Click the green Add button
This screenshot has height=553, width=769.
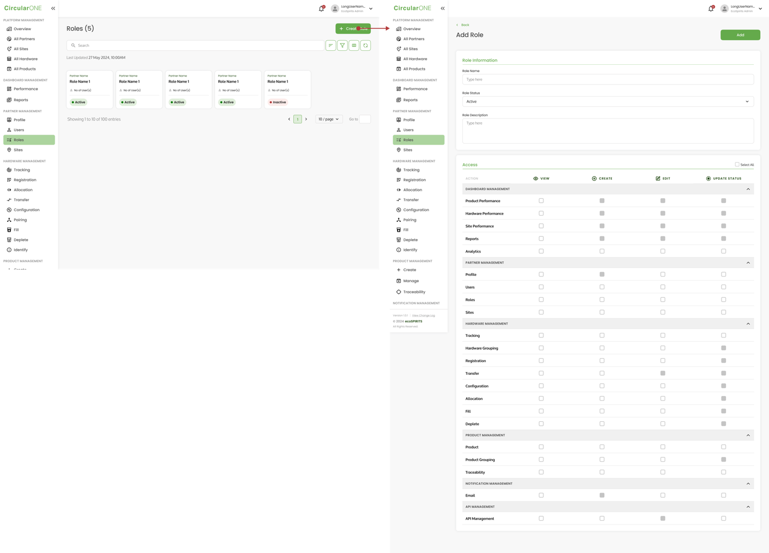click(740, 35)
